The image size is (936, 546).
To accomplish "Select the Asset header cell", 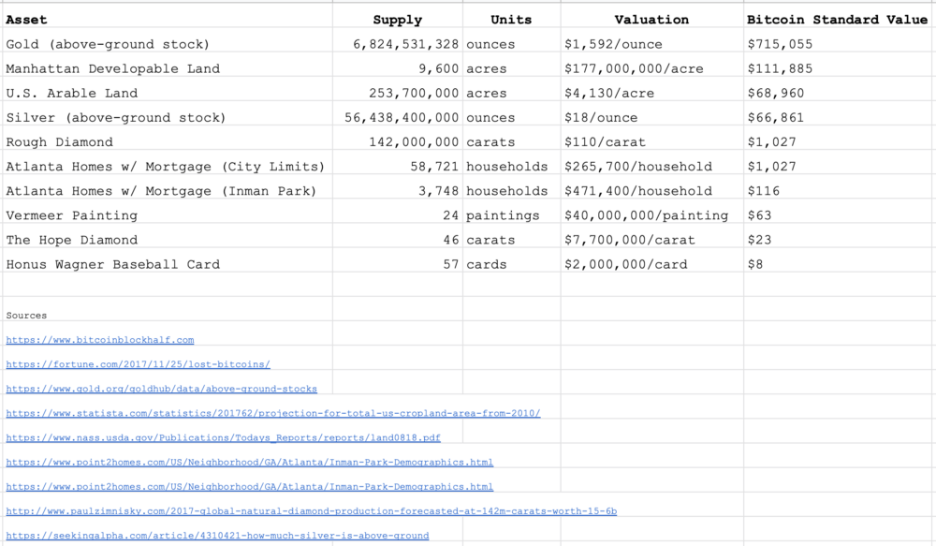I will pos(168,20).
